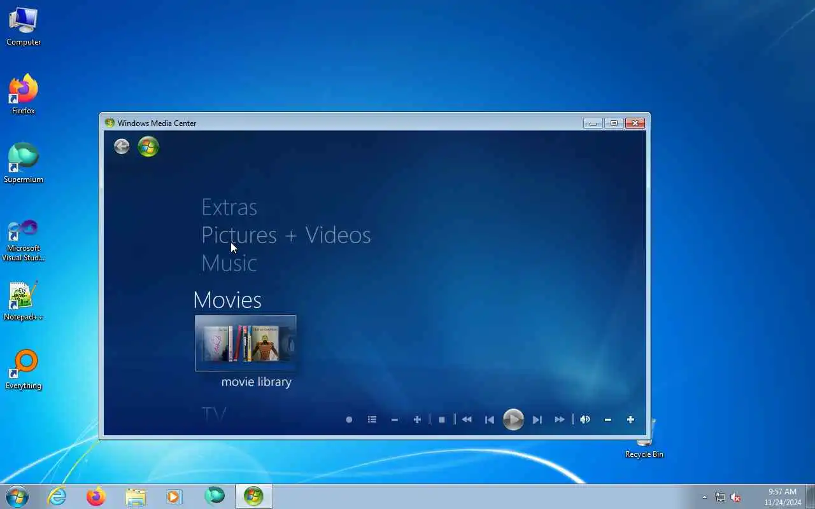Stop playback with the square stop button
This screenshot has height=509, width=815.
point(442,420)
